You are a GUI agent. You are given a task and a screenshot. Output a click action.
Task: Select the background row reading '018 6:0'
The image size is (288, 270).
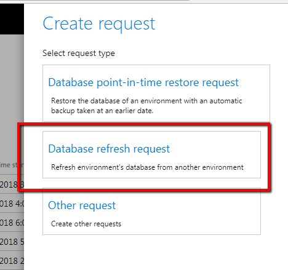tap(12, 223)
